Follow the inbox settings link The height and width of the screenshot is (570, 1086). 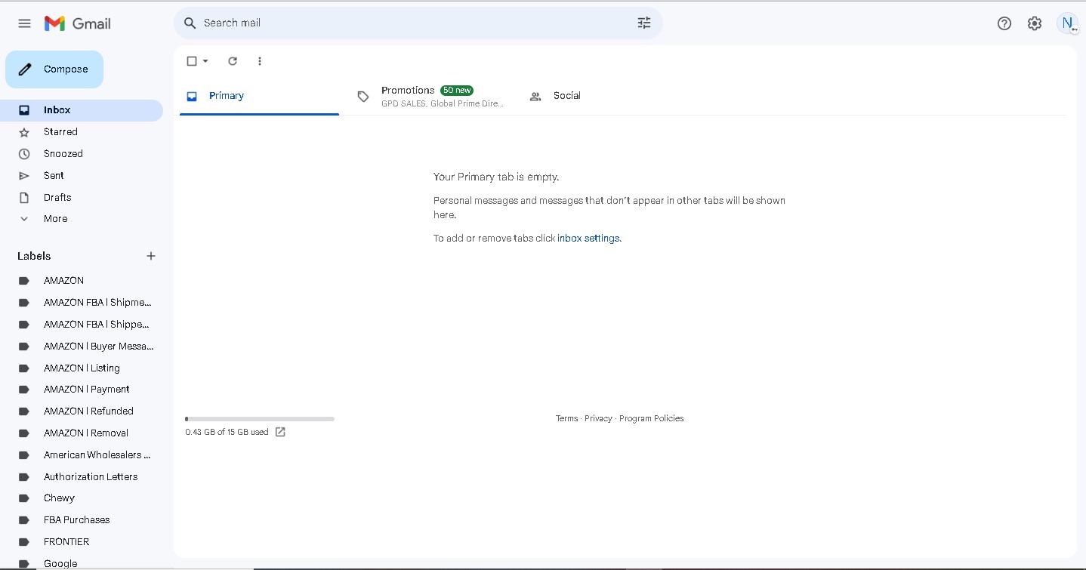click(x=588, y=238)
